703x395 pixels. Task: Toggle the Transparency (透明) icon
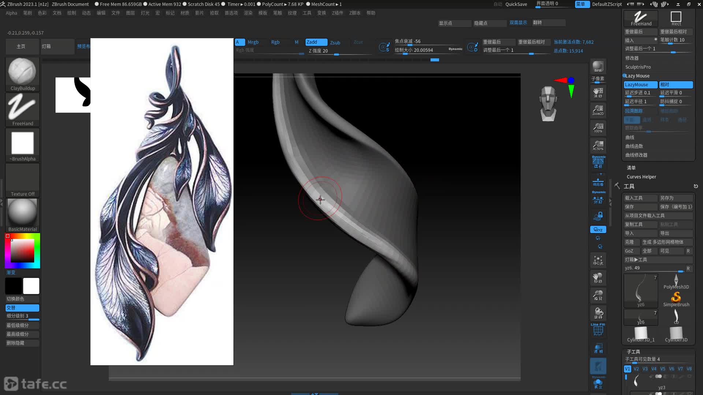598,348
